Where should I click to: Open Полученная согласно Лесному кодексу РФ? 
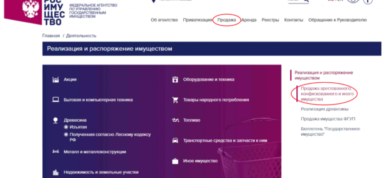(x=110, y=137)
